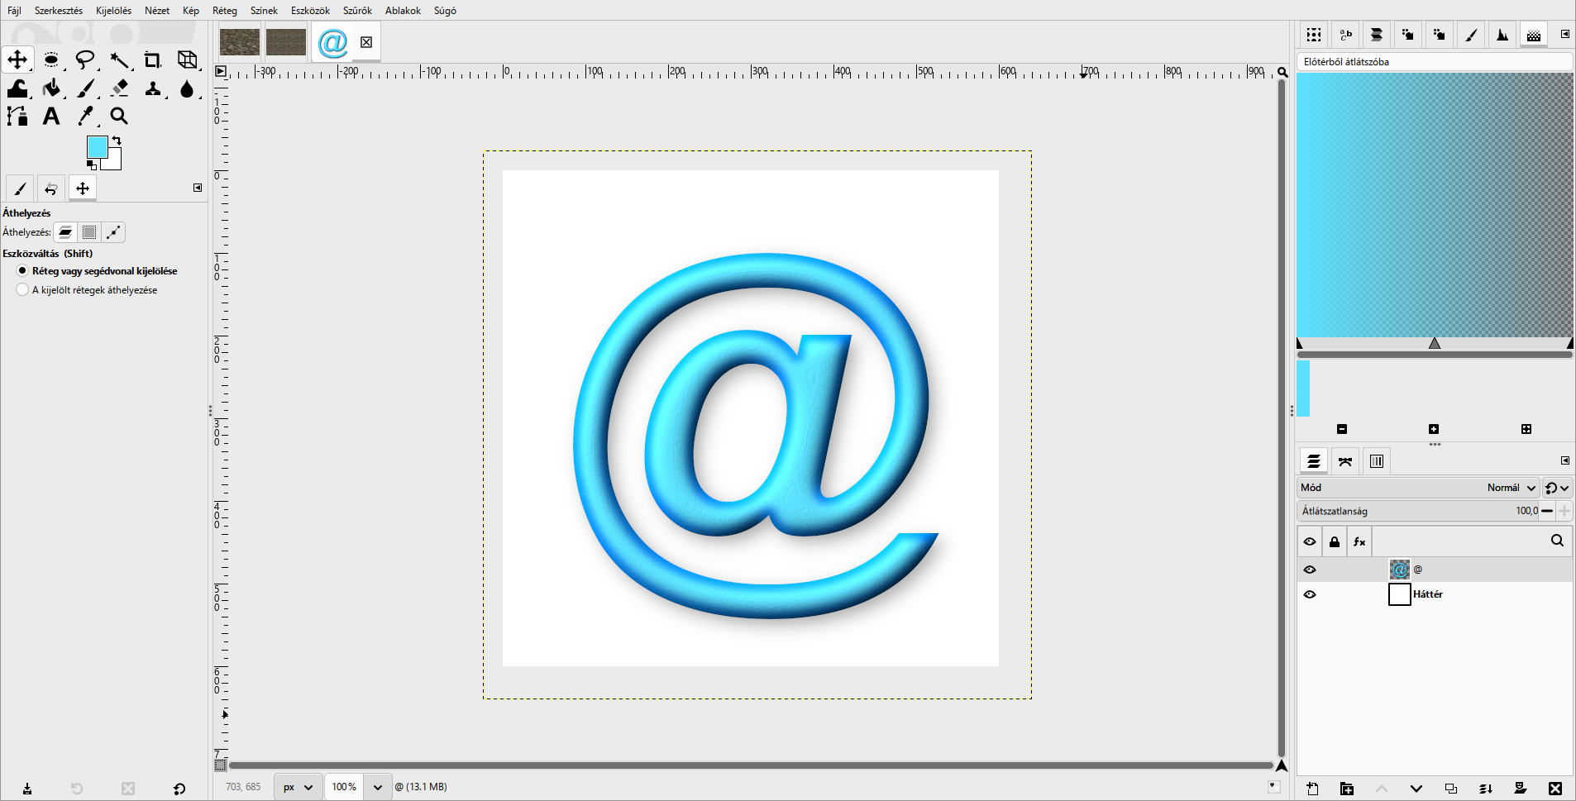Open the Szűrők menu
Viewport: 1576px width, 801px height.
(x=357, y=11)
